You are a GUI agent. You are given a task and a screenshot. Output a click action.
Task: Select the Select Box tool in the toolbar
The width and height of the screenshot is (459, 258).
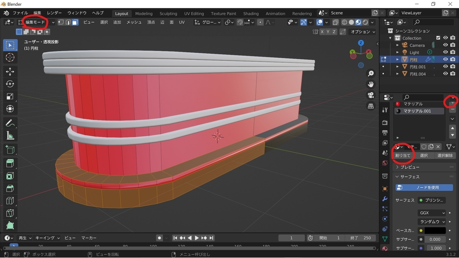coord(10,45)
